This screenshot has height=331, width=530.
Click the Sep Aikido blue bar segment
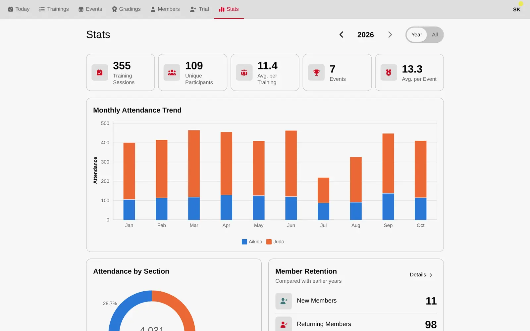388,207
